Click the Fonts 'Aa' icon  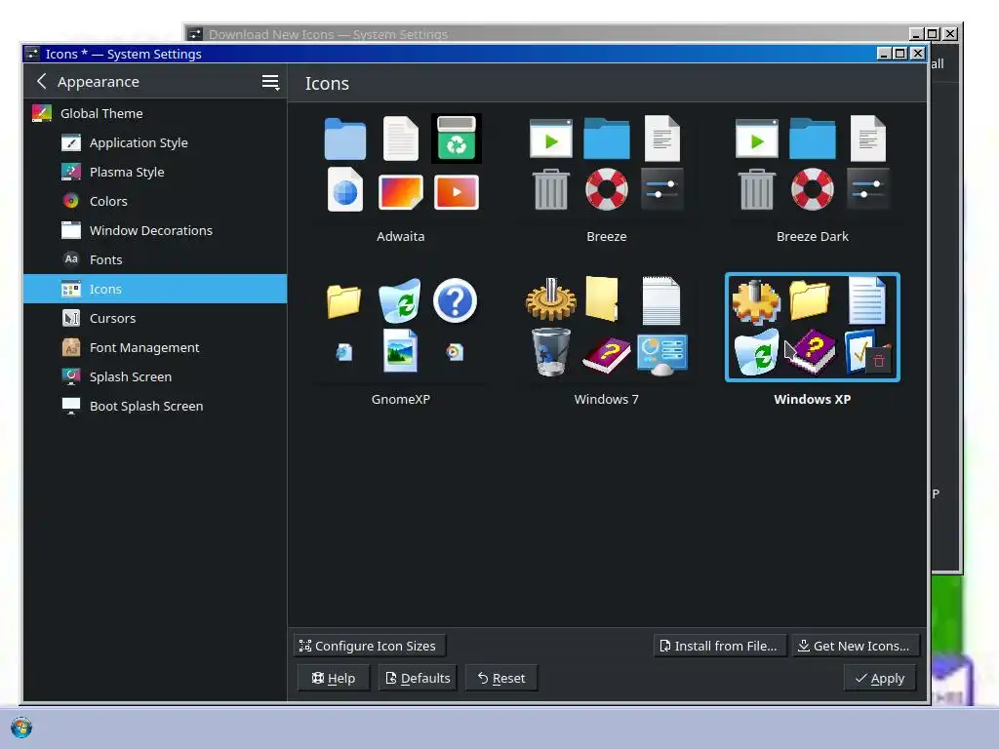pyautogui.click(x=70, y=259)
